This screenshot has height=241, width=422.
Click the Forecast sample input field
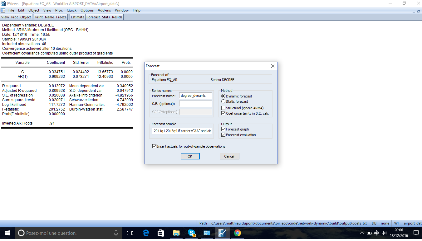coord(182,131)
